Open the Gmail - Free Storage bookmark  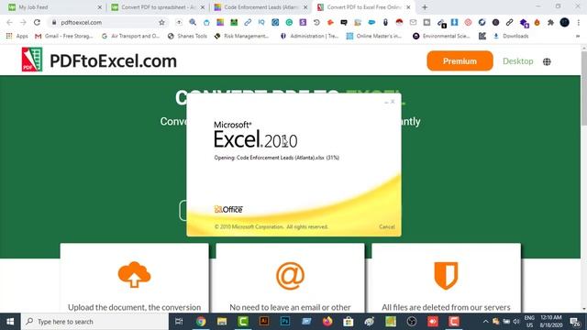(64, 36)
